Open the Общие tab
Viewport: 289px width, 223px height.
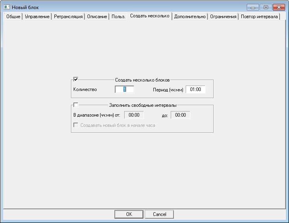pyautogui.click(x=13, y=17)
